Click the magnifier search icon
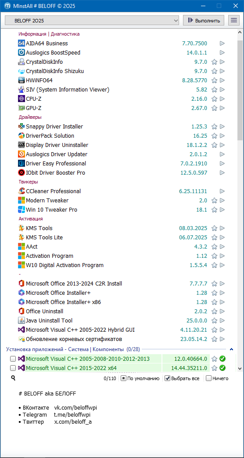The width and height of the screenshot is (244, 458). click(x=13, y=378)
